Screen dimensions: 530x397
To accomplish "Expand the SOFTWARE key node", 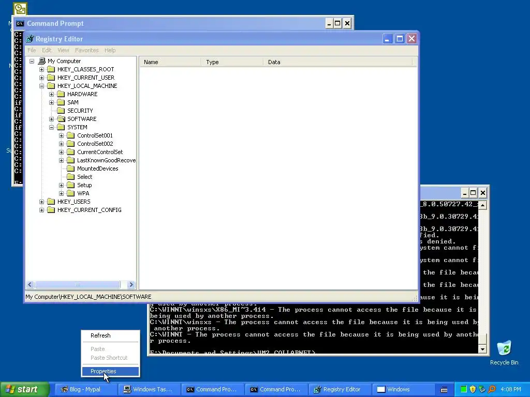I will [51, 119].
